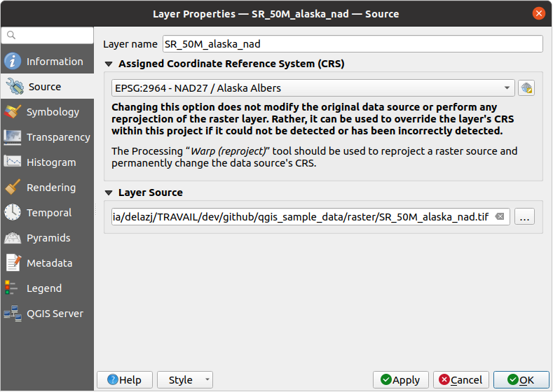
Task: Collapse the Assigned Coordinate Reference System section
Action: (x=109, y=64)
